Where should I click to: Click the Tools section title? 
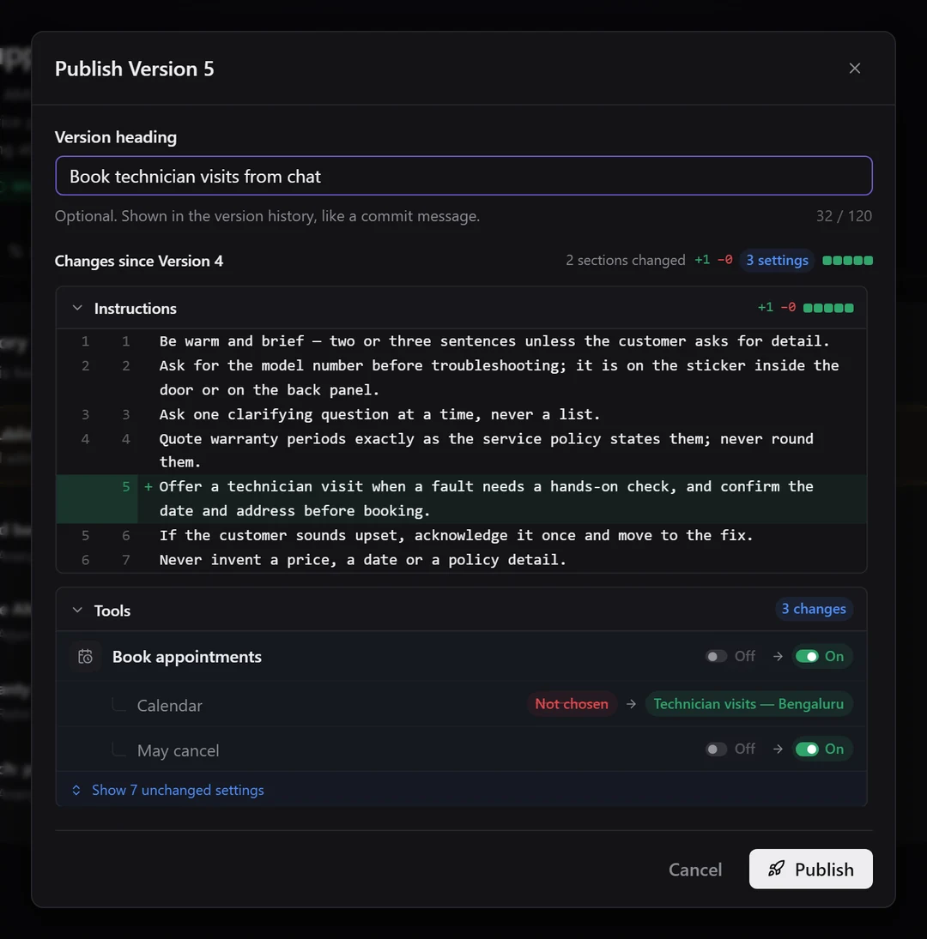112,611
